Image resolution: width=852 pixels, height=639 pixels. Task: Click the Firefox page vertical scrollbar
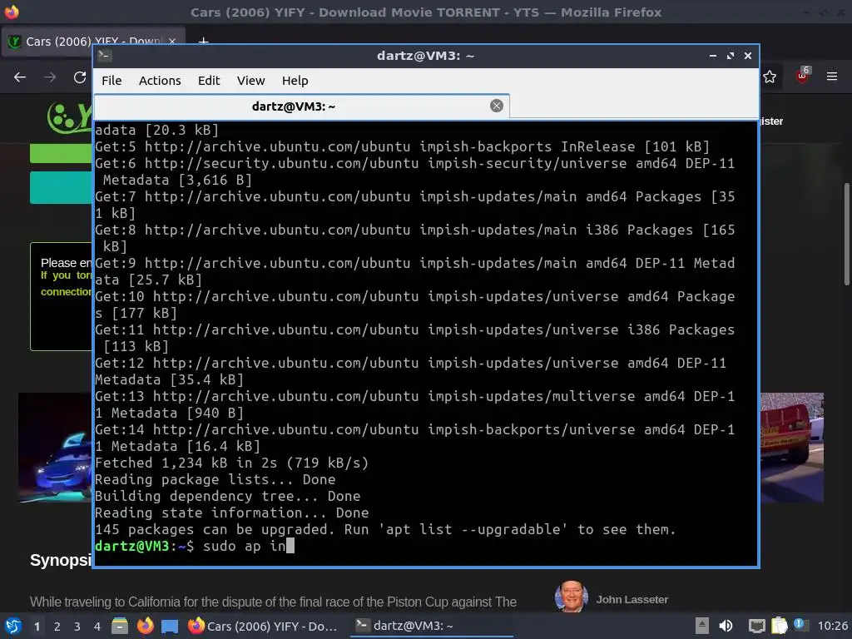point(846,234)
